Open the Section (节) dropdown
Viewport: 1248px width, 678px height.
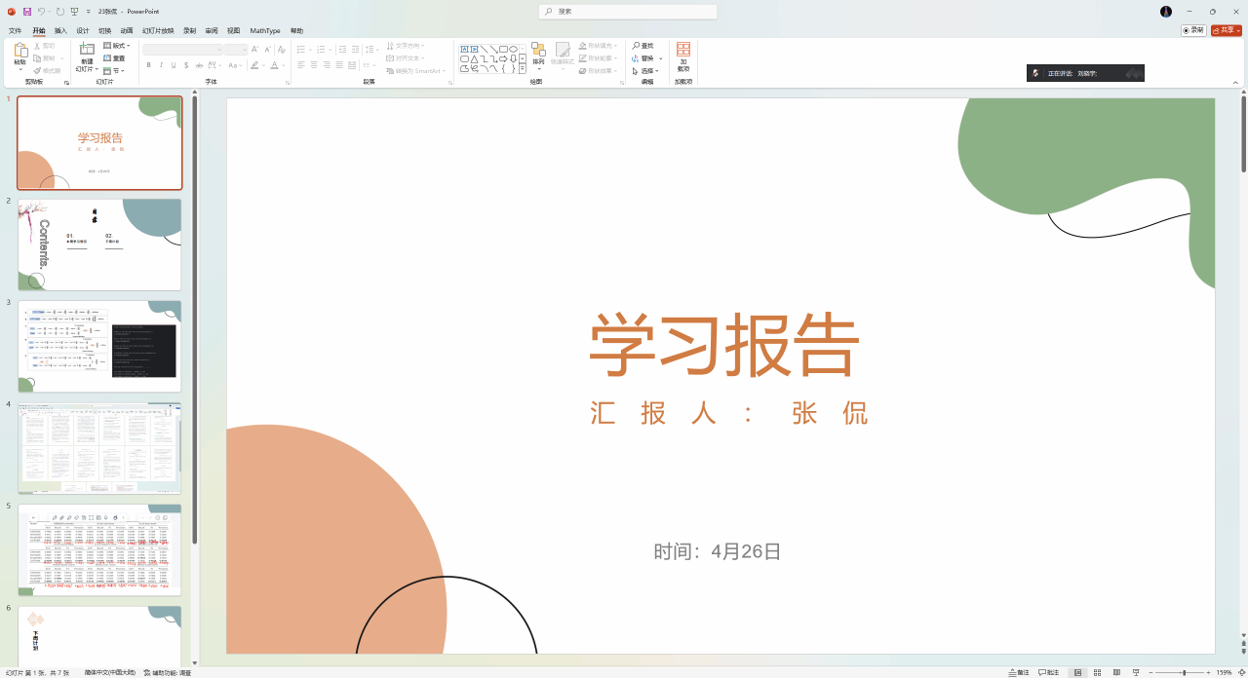pos(114,71)
